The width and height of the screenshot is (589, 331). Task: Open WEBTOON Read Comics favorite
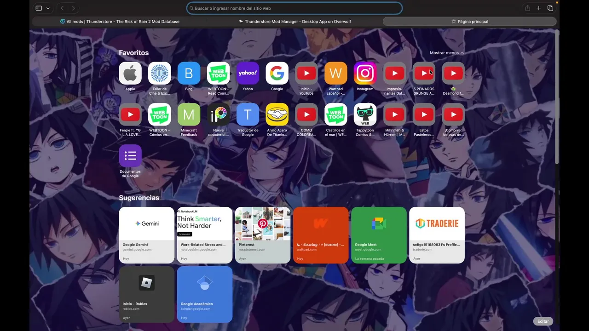[x=218, y=73]
